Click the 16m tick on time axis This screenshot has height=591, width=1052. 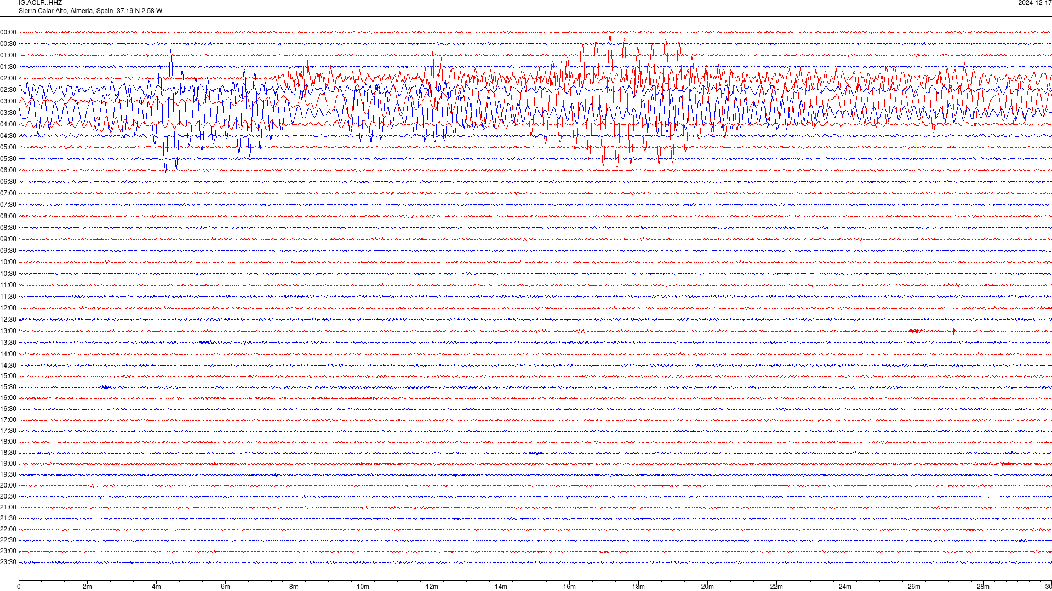[x=570, y=587]
